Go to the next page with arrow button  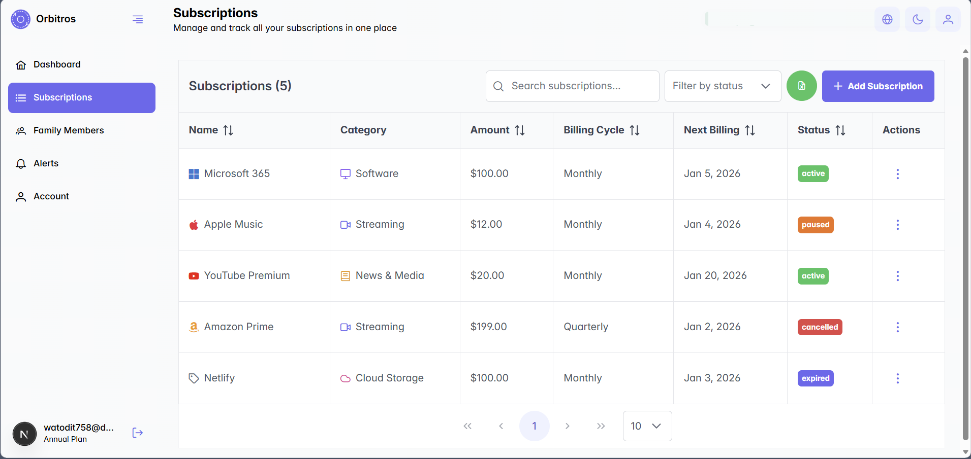pyautogui.click(x=567, y=426)
